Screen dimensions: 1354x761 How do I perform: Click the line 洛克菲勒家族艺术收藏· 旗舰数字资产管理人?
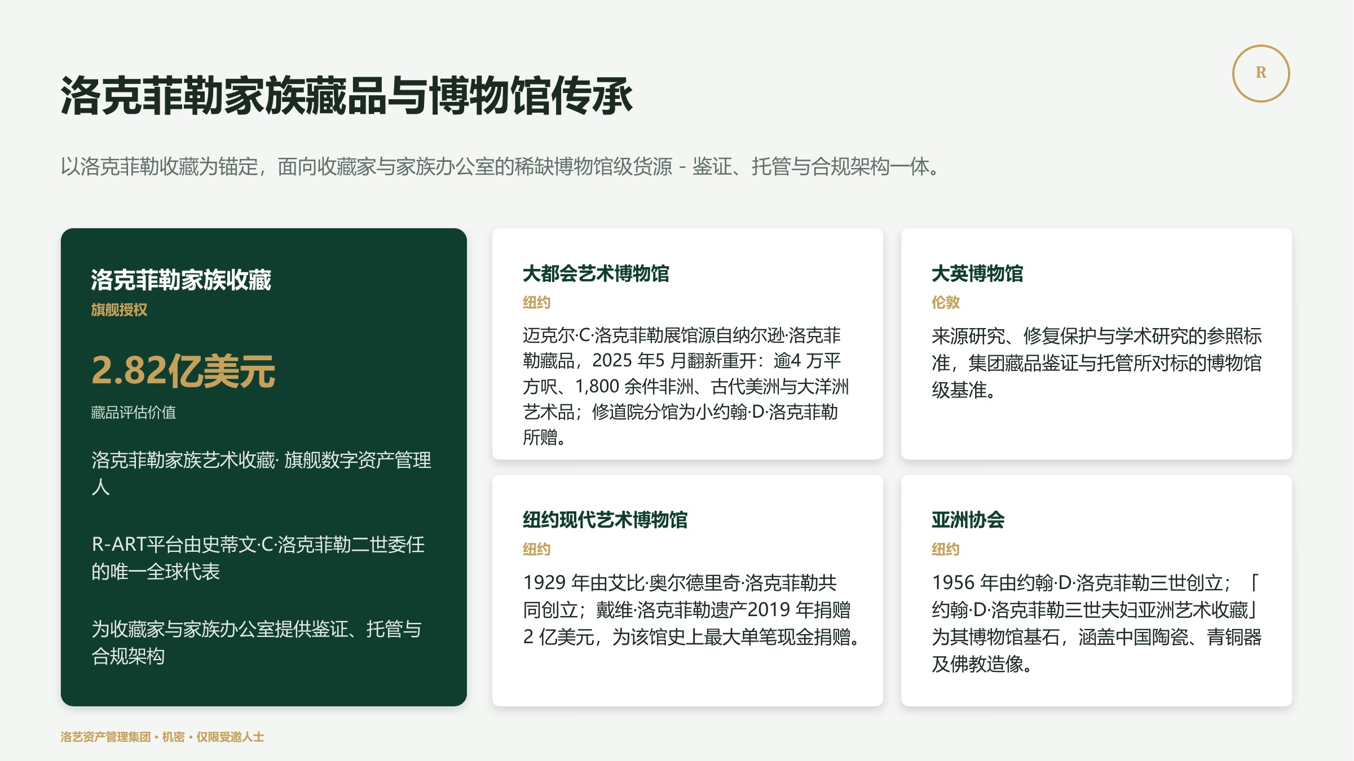(262, 474)
